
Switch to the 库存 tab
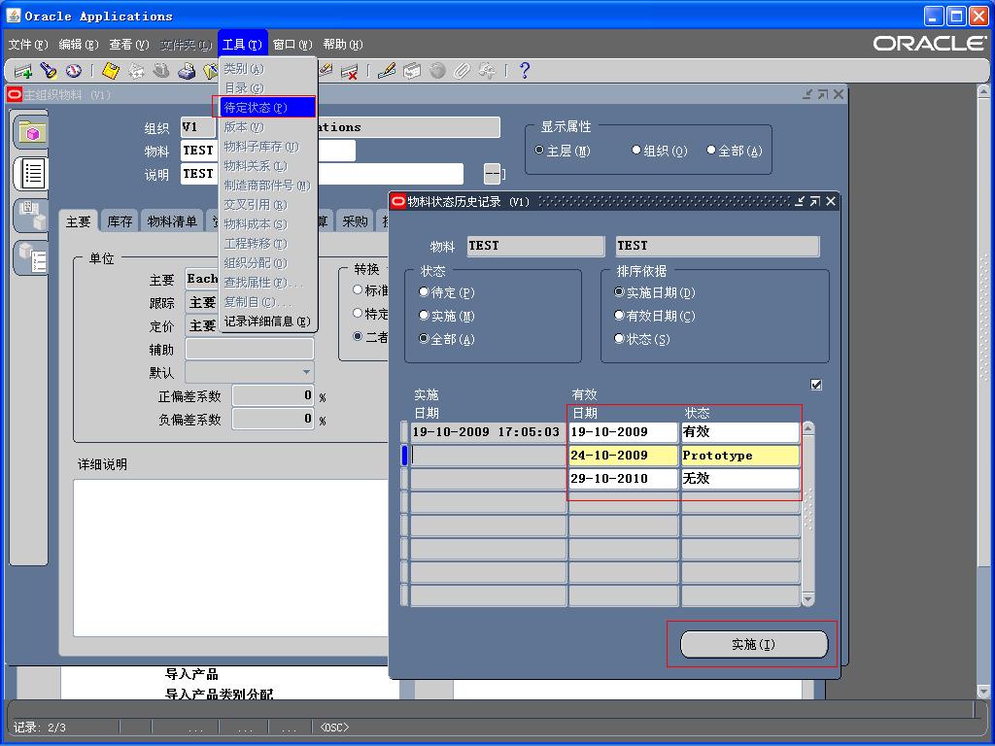(x=120, y=221)
